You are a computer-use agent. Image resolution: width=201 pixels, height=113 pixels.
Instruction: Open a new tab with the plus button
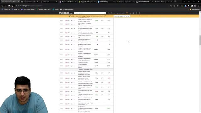[x=175, y=2]
